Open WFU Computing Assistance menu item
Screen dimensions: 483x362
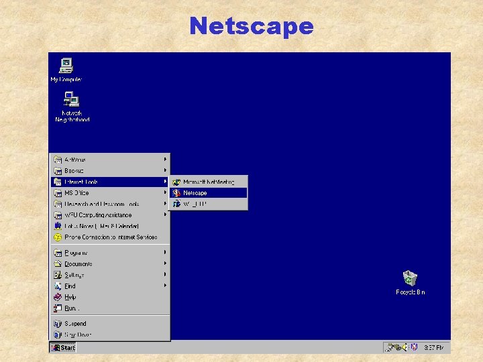(109, 215)
